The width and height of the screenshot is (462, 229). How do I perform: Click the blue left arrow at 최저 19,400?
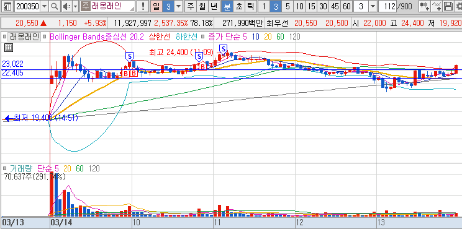(x=9, y=118)
